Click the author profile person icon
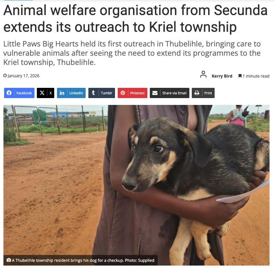 [x=203, y=74]
